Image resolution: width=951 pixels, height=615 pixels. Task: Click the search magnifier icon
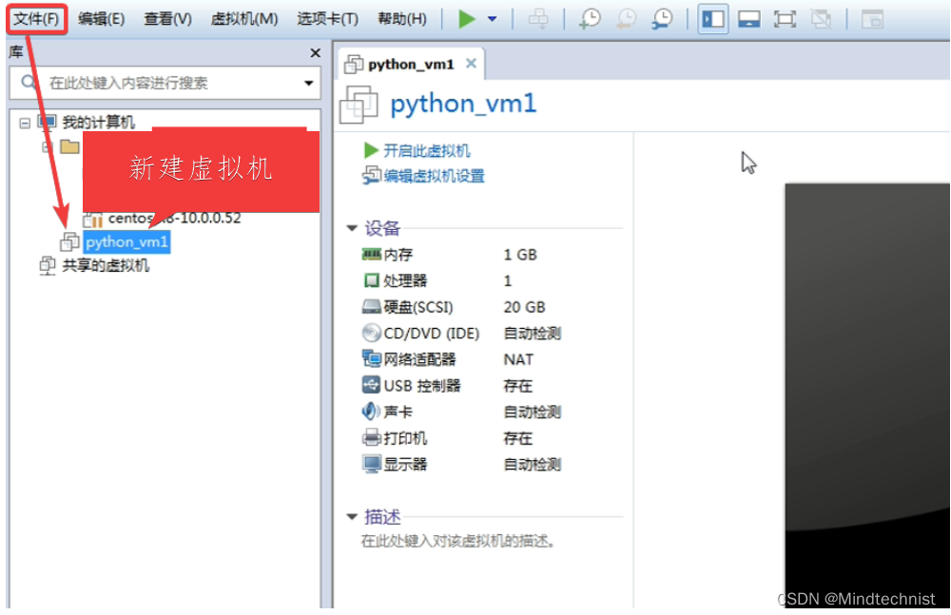click(29, 82)
